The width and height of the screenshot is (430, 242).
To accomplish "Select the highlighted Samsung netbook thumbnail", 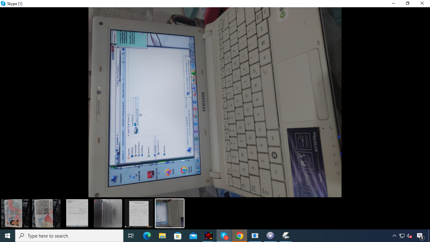I will (170, 213).
